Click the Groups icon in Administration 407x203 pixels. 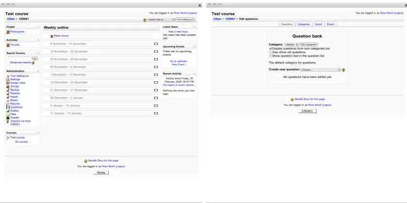pos(8,87)
